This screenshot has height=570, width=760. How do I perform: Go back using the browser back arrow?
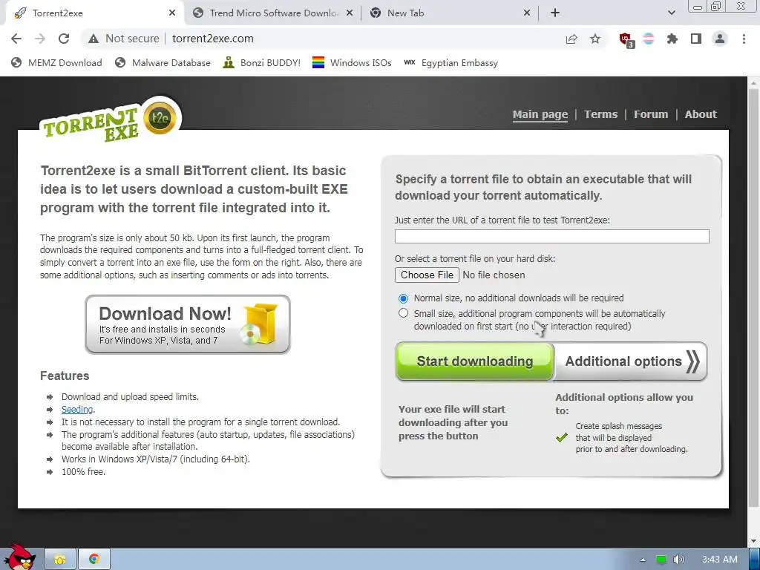(16, 39)
